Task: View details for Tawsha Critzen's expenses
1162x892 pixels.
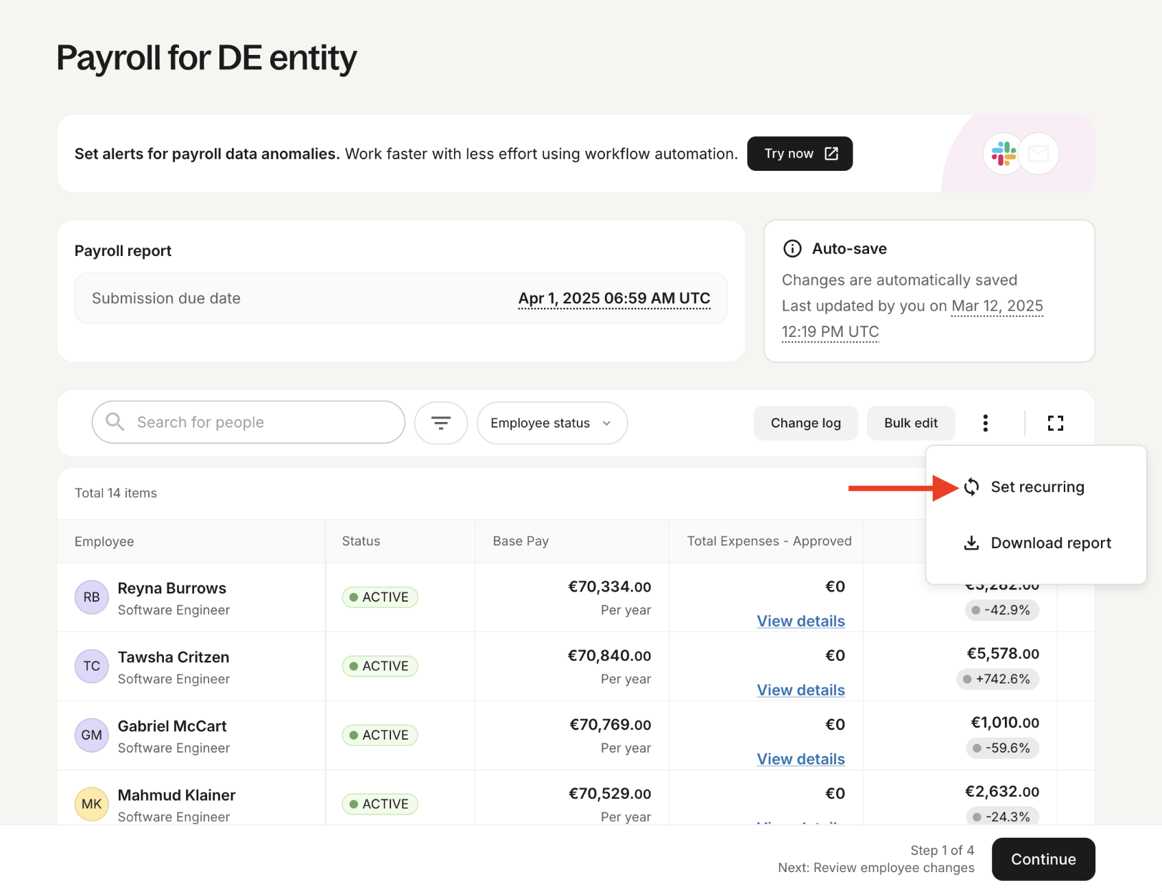Action: pos(801,690)
